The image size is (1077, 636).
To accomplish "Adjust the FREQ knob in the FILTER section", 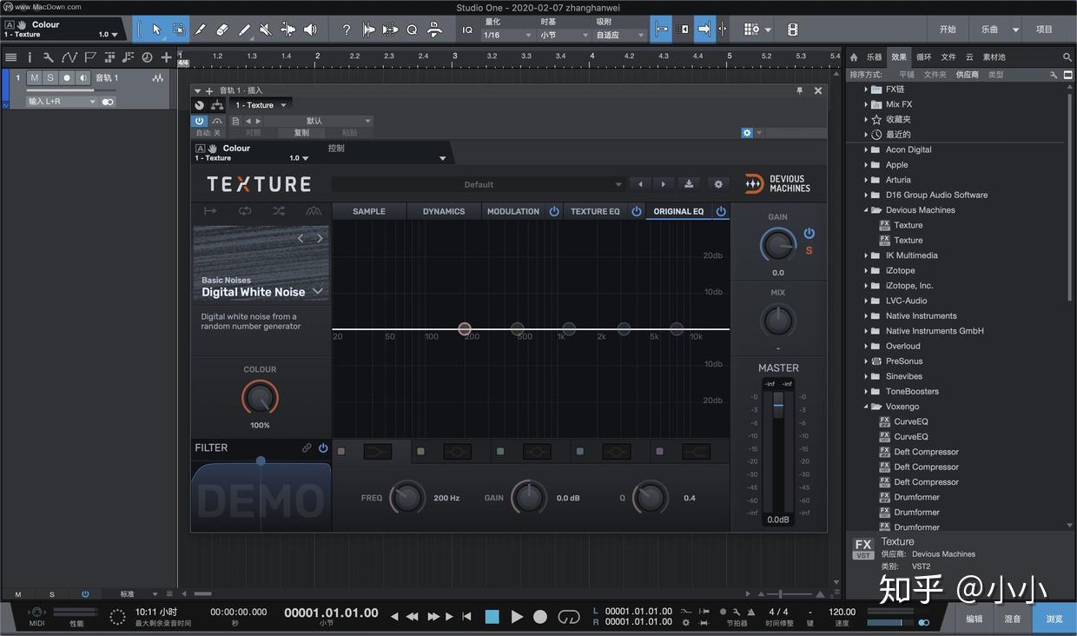I will coord(406,497).
